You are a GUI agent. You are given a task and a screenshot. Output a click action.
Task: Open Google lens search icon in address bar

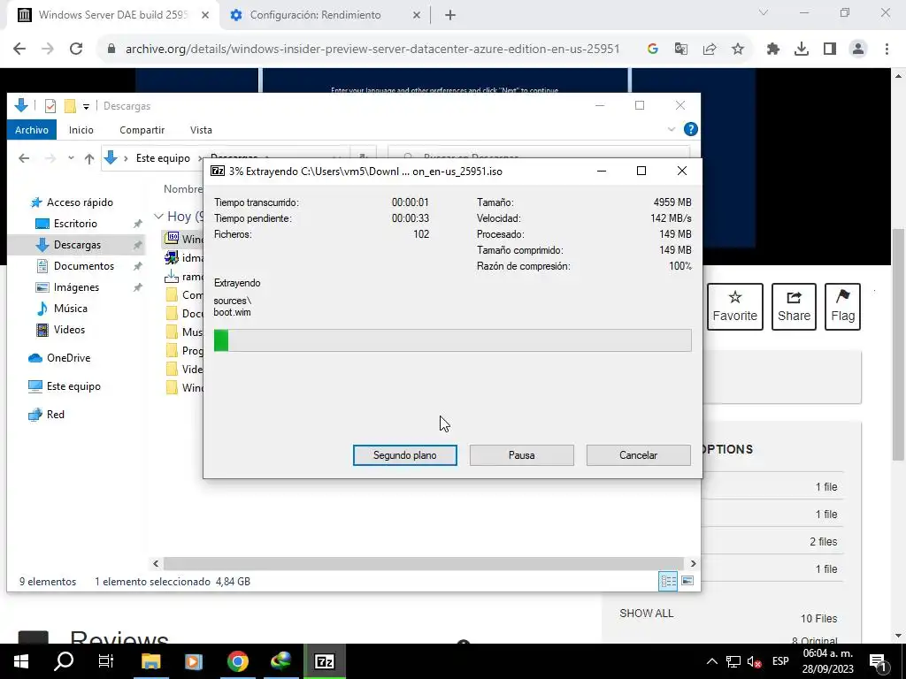point(652,50)
